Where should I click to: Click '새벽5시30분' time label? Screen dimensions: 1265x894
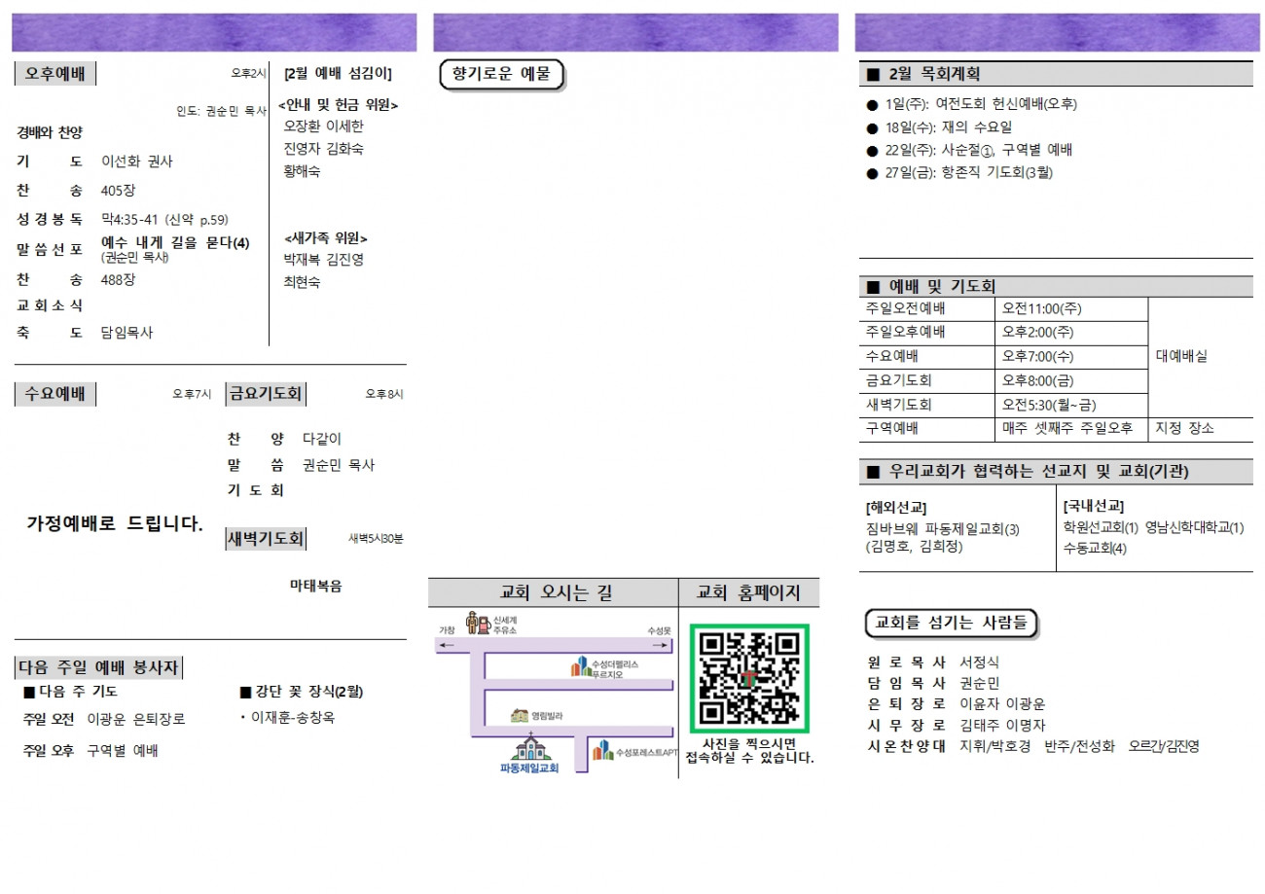(x=376, y=538)
